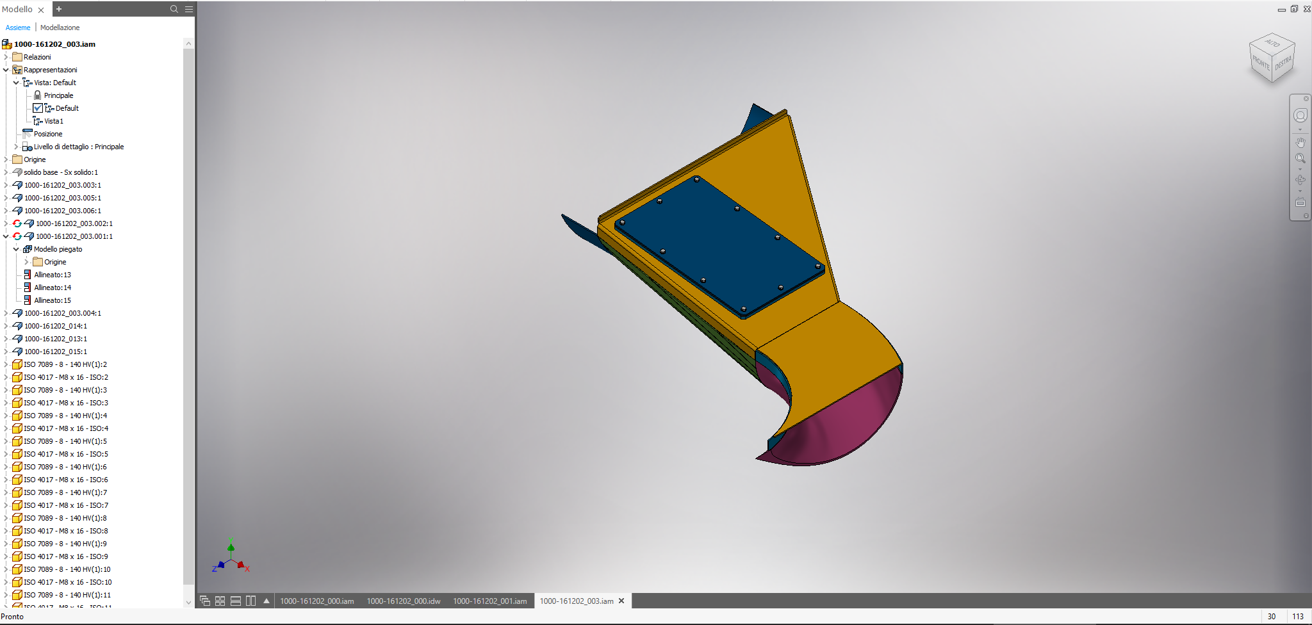Viewport: 1312px width, 625px height.
Task: Click the Look At view tool
Action: point(1300,202)
